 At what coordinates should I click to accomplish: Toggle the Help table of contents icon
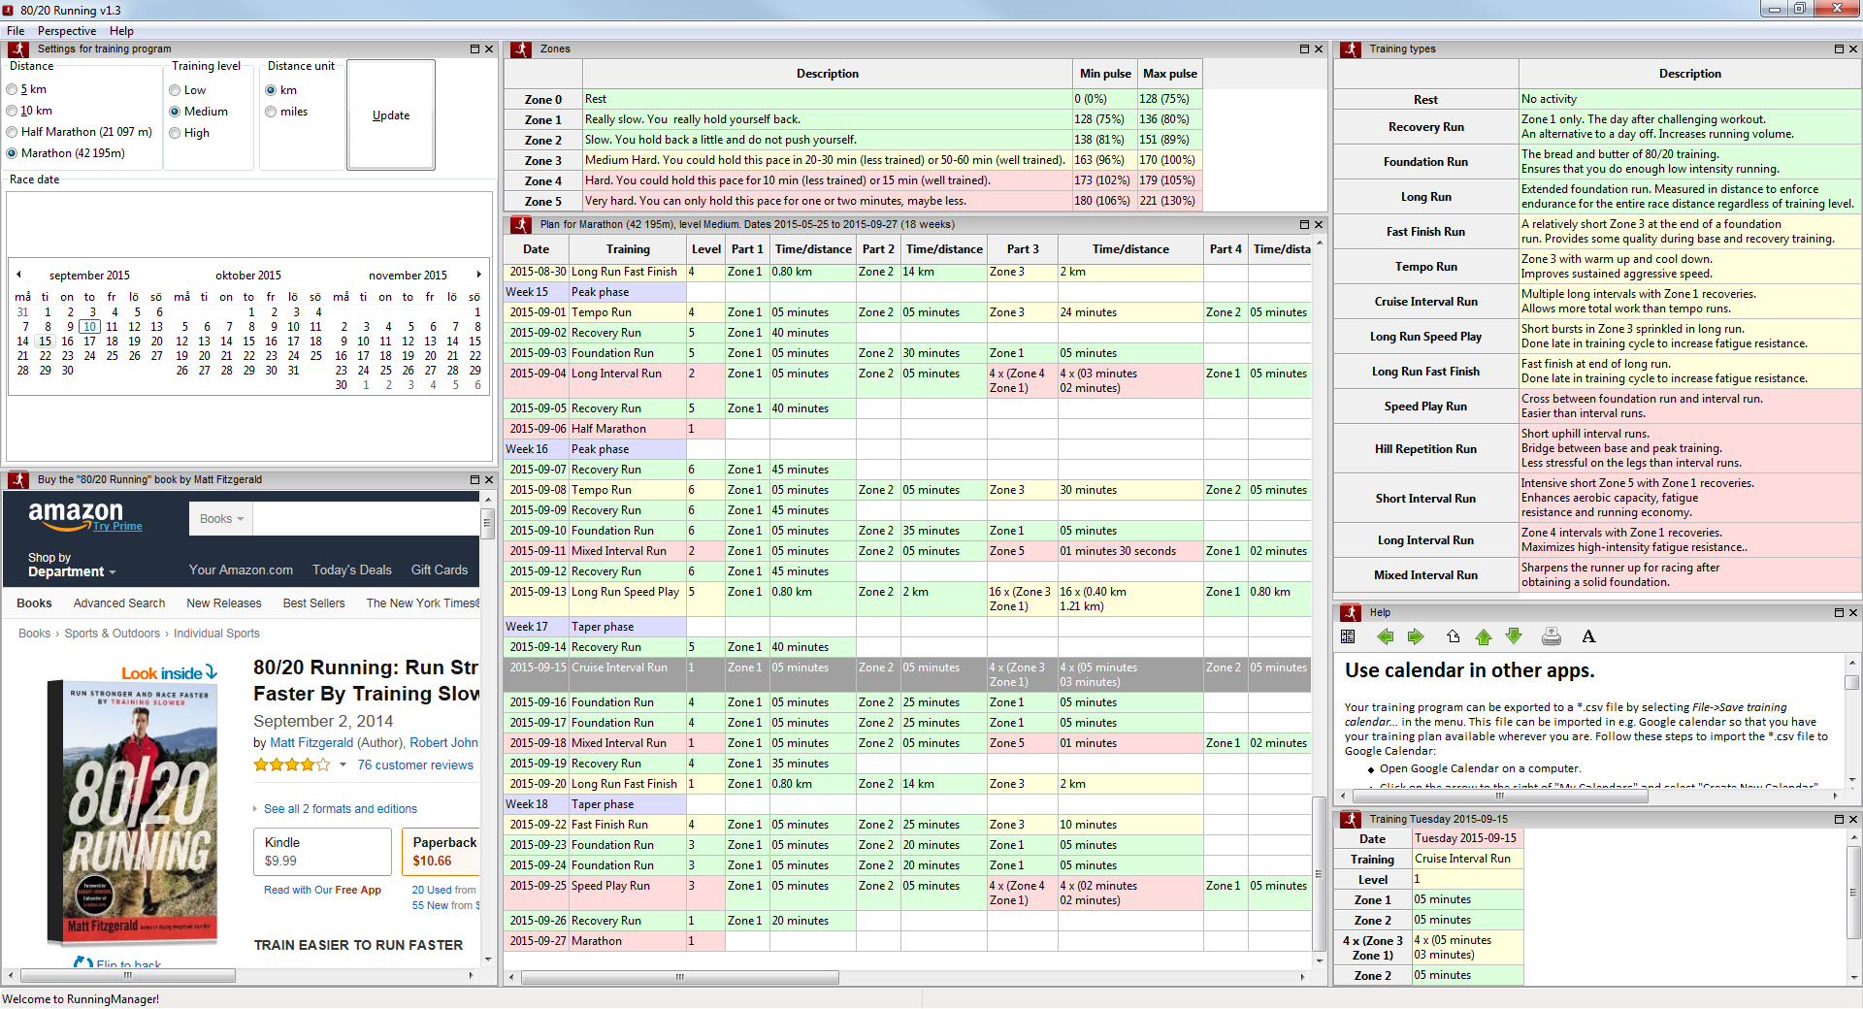click(x=1348, y=637)
